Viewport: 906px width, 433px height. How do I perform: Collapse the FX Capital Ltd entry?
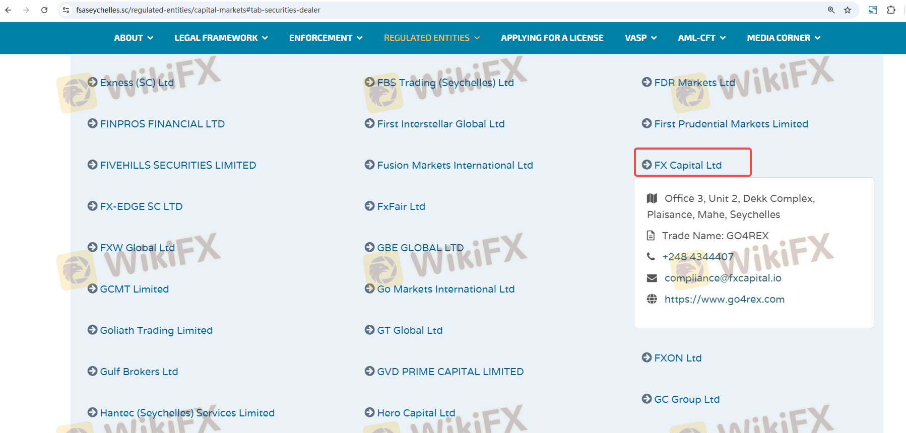(x=682, y=165)
